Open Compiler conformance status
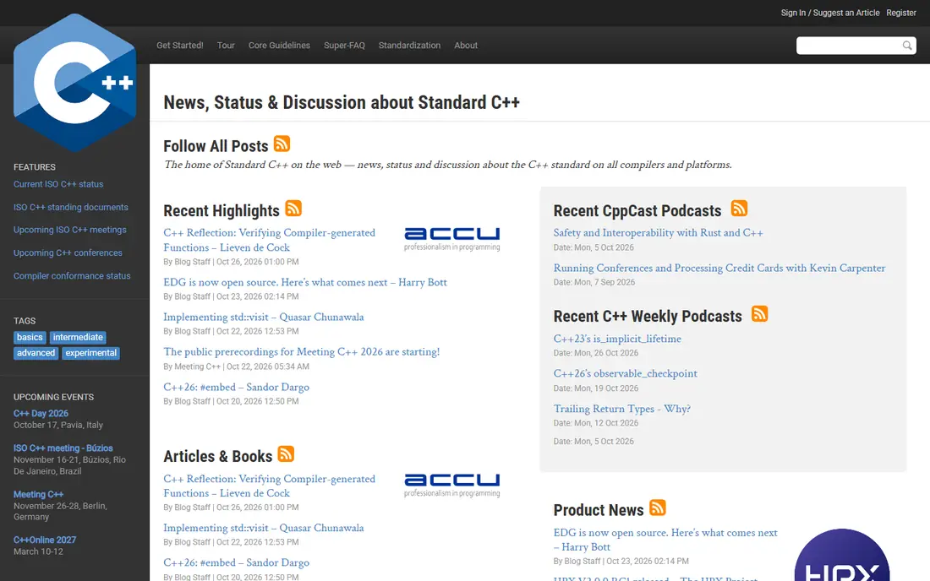 [72, 276]
